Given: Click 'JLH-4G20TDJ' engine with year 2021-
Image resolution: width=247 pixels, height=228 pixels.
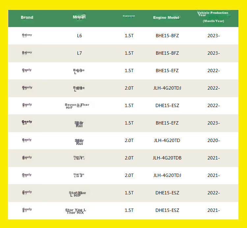Looking at the screenshot, I should (167, 175).
